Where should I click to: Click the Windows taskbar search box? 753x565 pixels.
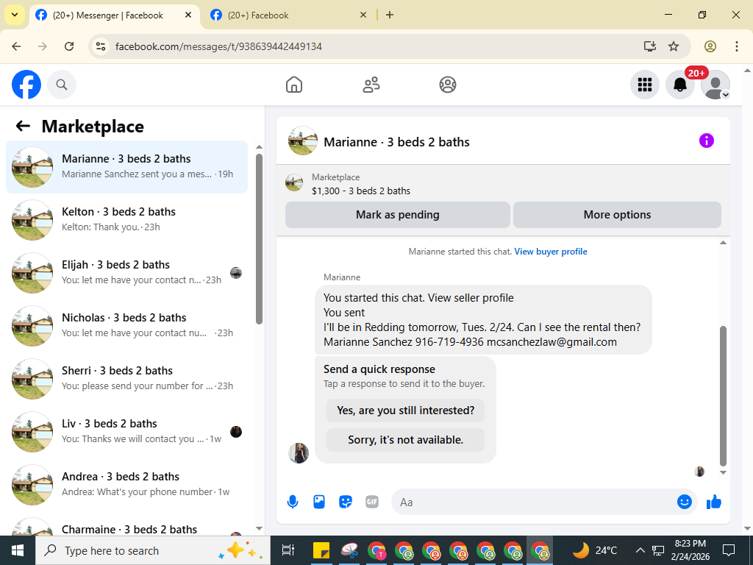coord(153,550)
